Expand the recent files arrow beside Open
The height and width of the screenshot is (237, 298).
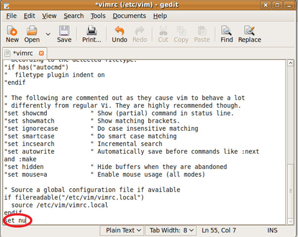tap(48, 34)
